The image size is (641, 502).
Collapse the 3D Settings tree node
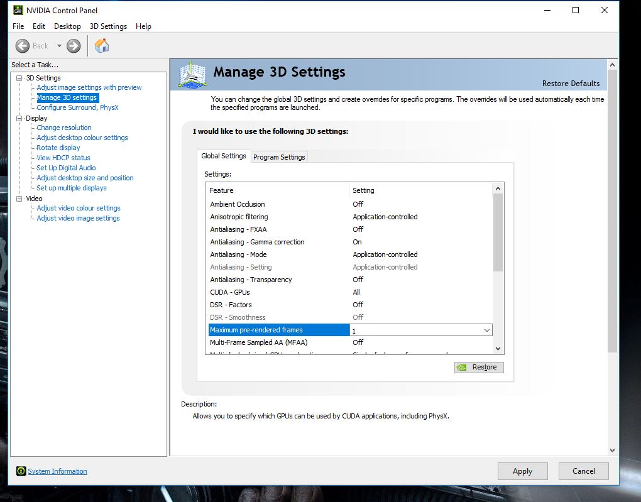point(19,78)
